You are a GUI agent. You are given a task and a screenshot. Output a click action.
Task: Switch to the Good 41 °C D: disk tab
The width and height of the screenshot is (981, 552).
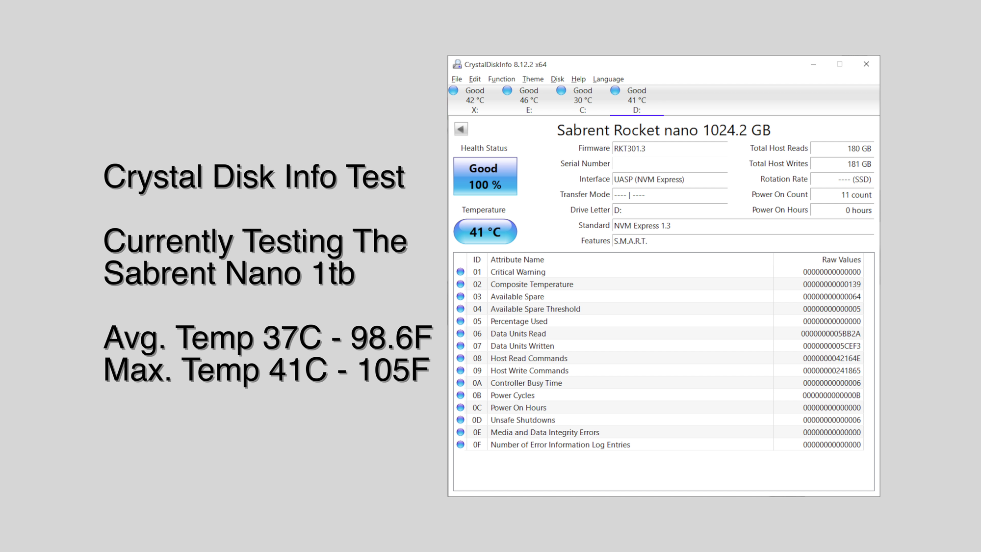point(637,100)
